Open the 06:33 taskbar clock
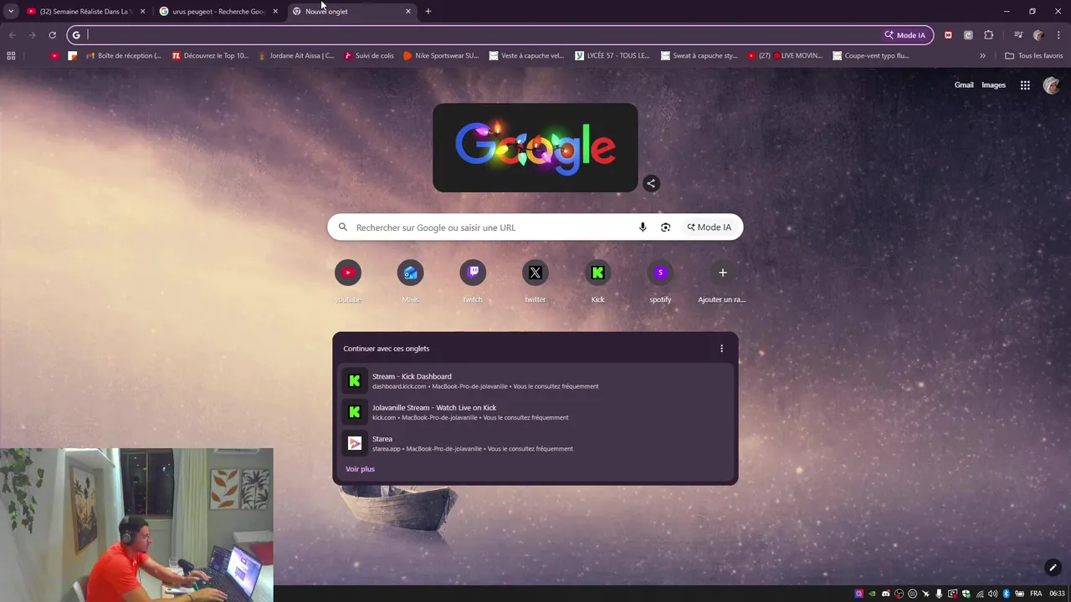 (x=1057, y=594)
